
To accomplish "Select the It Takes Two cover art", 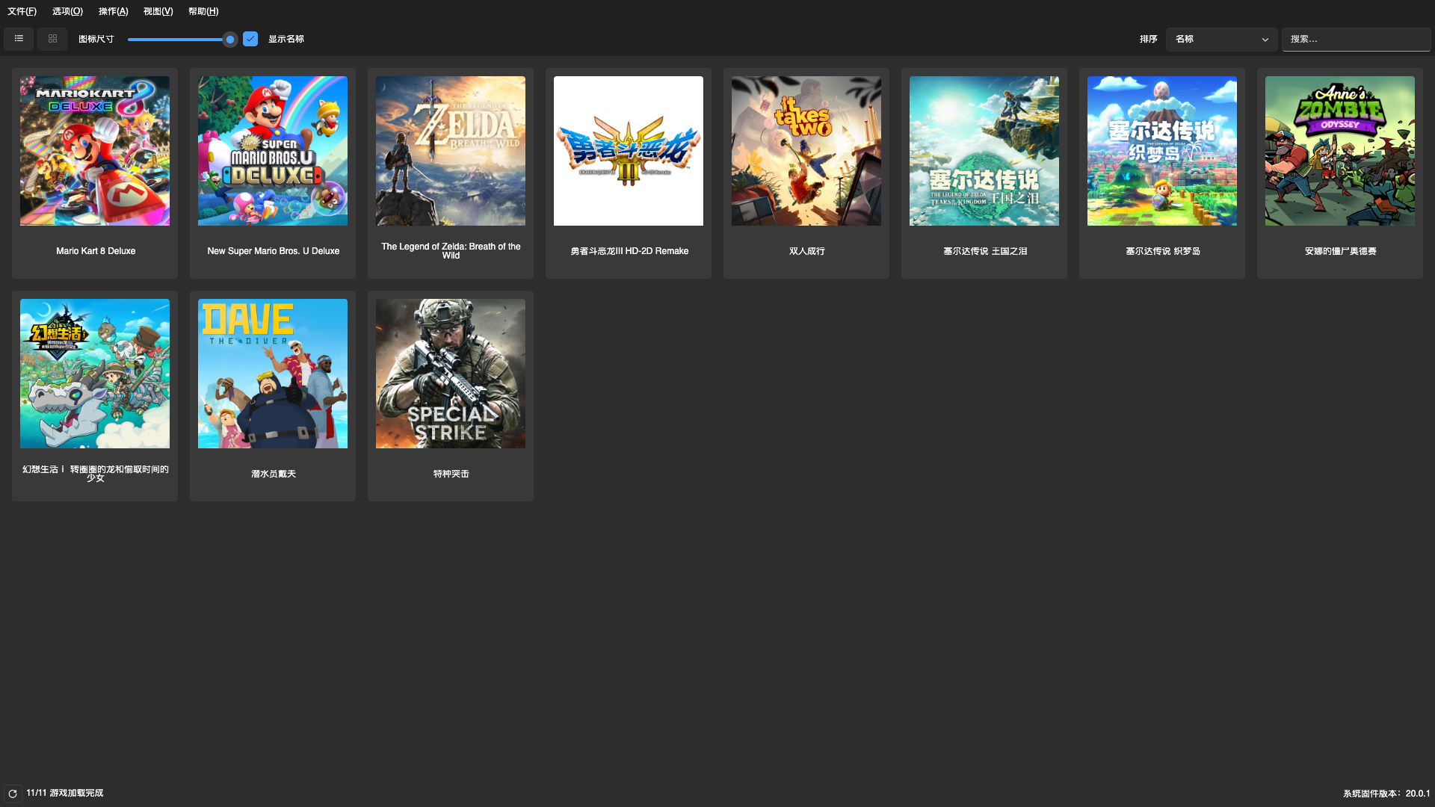I will coord(806,151).
